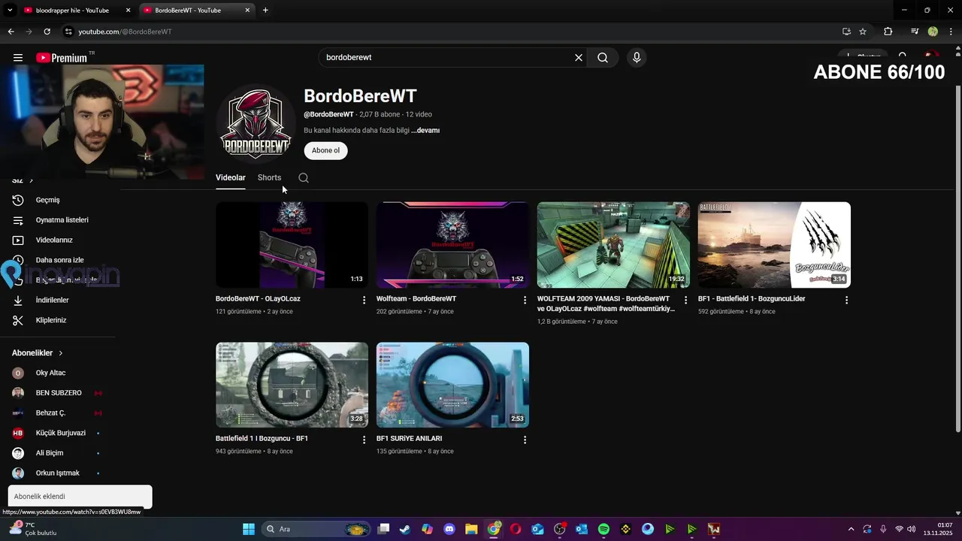Reload the page in Chrome
Screen dimensions: 962x541
47,32
